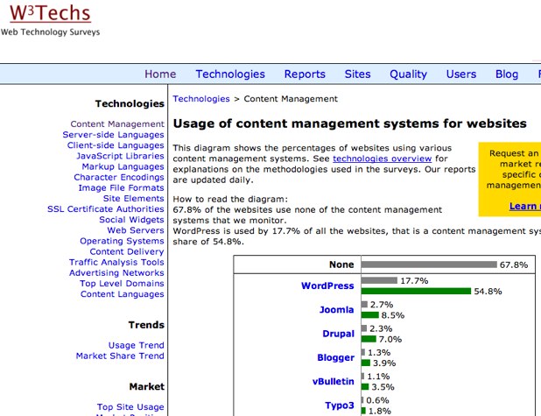The height and width of the screenshot is (416, 541).
Task: Click the 'Market' sidebar heading
Action: click(x=147, y=386)
